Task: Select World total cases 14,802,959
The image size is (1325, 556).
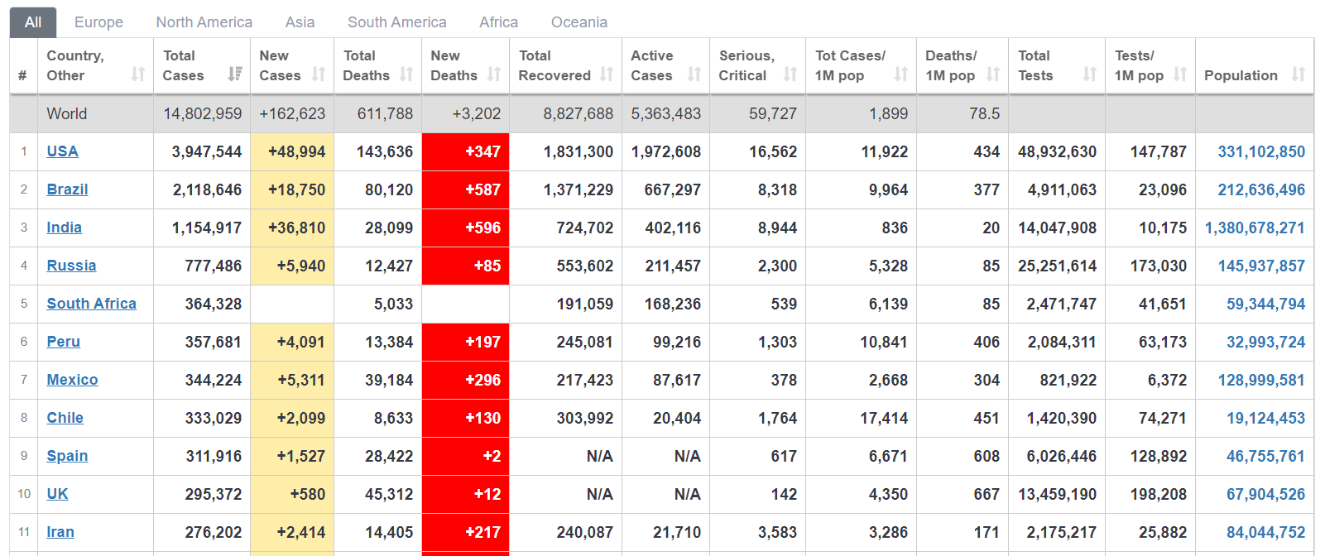Action: point(202,113)
